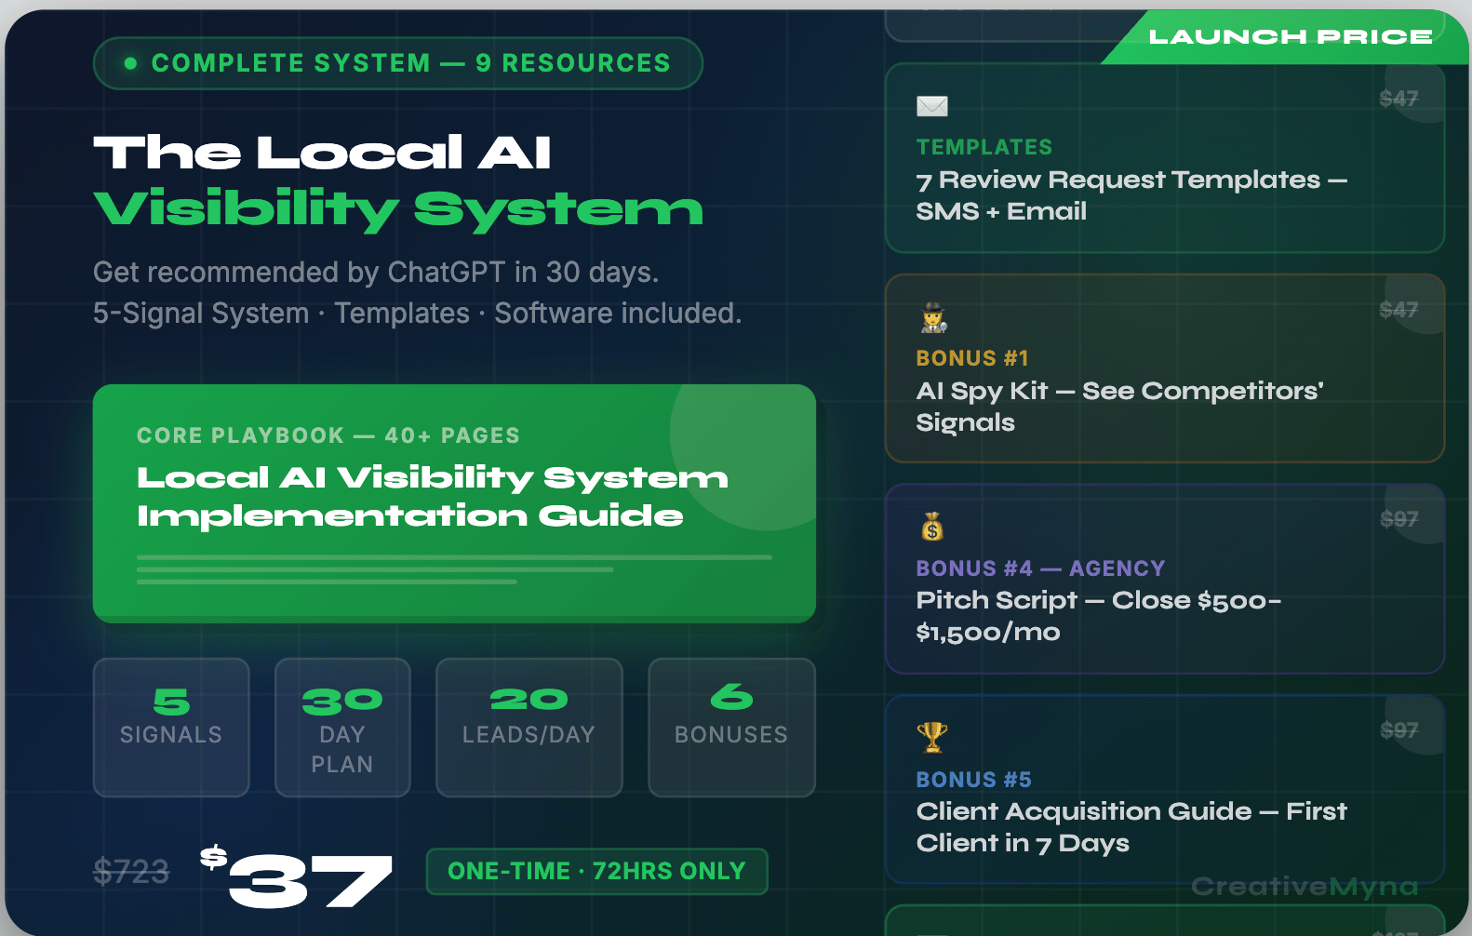Click the trophy icon in Bonus #5

click(932, 737)
